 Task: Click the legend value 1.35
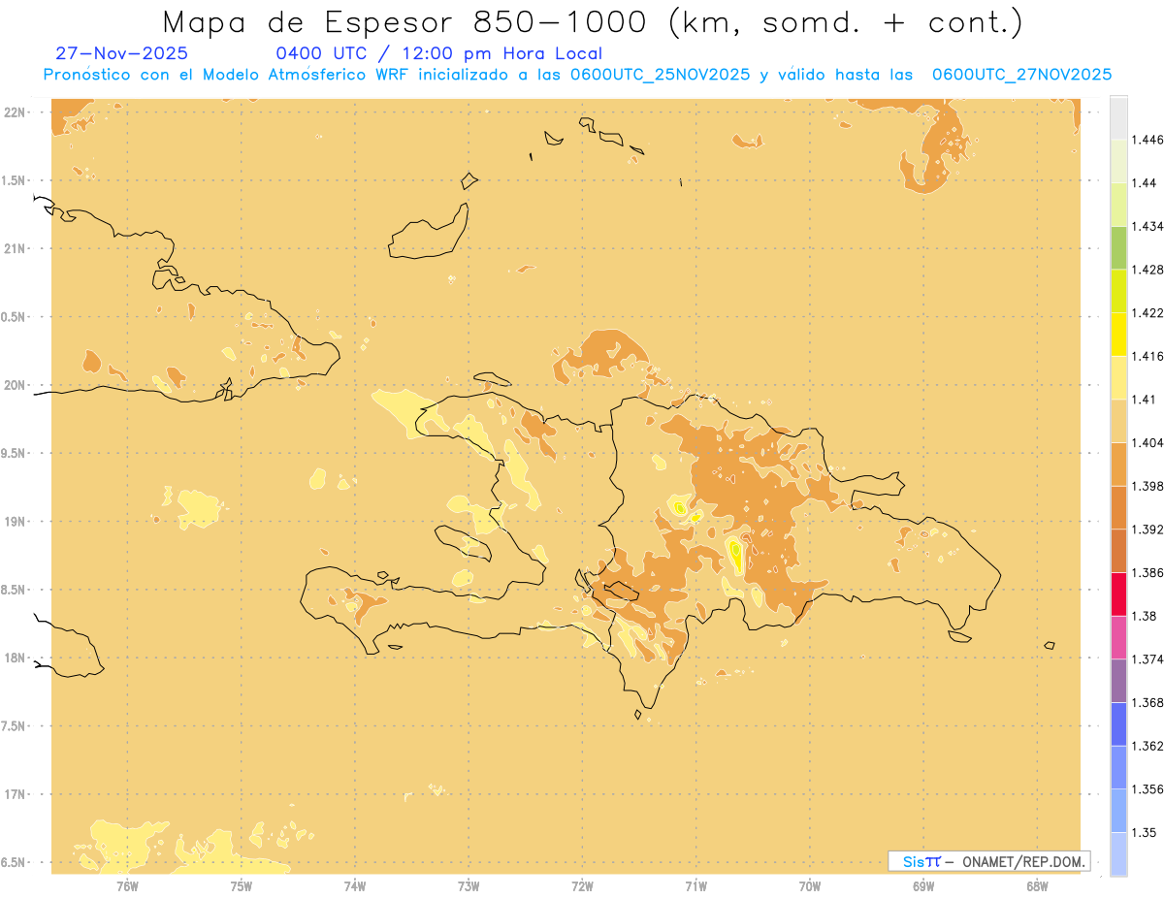click(1146, 832)
